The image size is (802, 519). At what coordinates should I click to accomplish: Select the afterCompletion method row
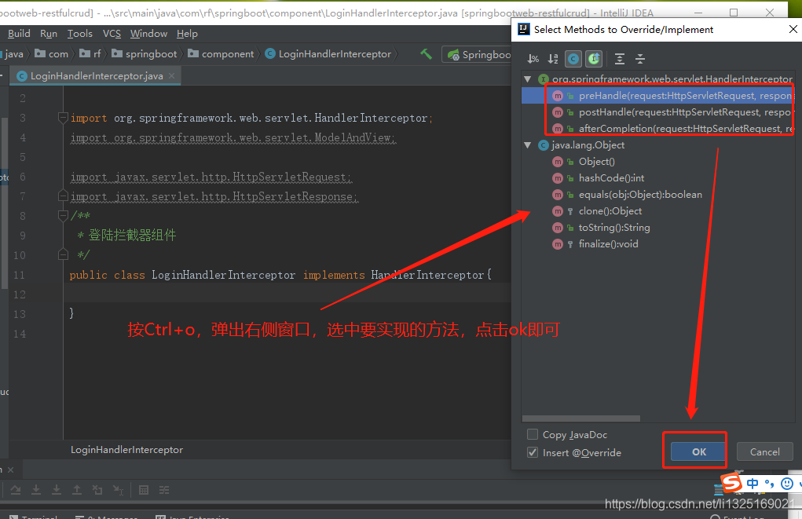657,128
